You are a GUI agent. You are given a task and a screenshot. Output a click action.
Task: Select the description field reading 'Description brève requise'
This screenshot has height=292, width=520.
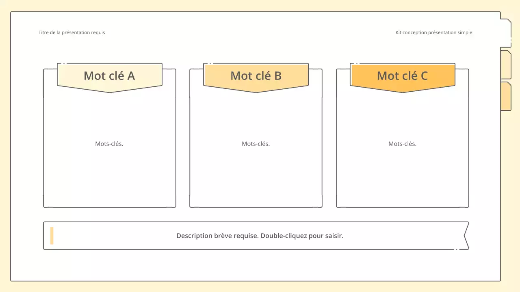point(260,236)
